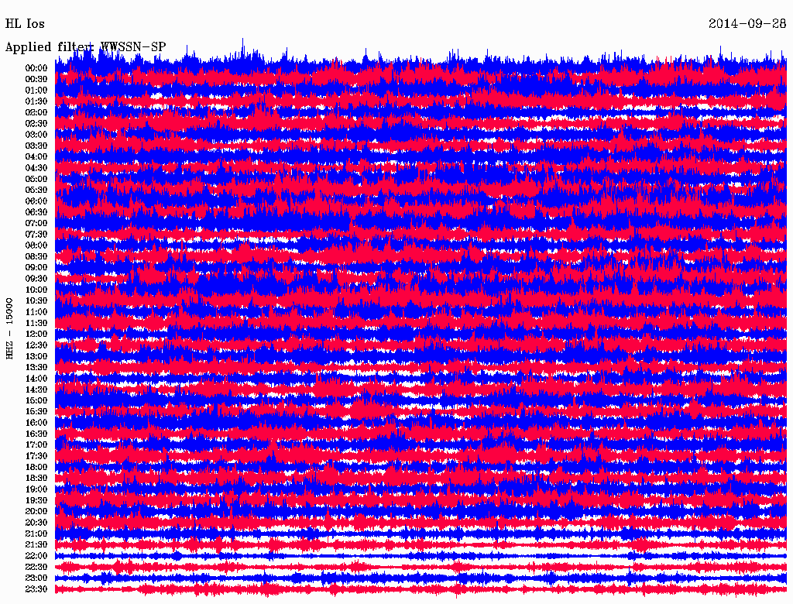Click the 'HHZ - 15000' axis label

tap(9, 329)
